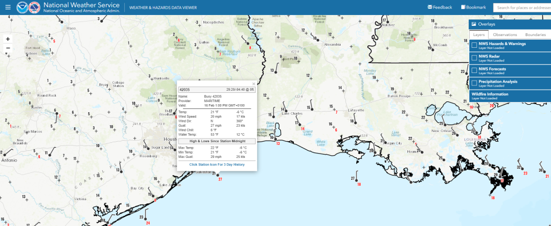Click the 3 Day History link
Image resolution: width=551 pixels, height=226 pixels.
pyautogui.click(x=217, y=164)
